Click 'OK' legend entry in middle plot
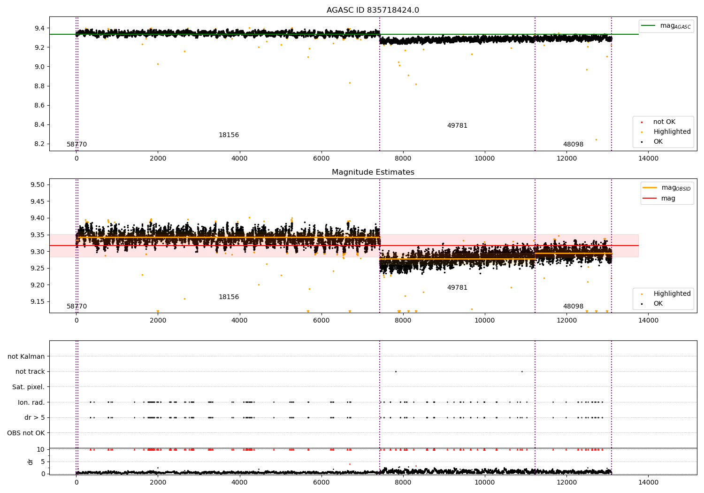Viewport: 704px width, 493px height. (x=658, y=304)
